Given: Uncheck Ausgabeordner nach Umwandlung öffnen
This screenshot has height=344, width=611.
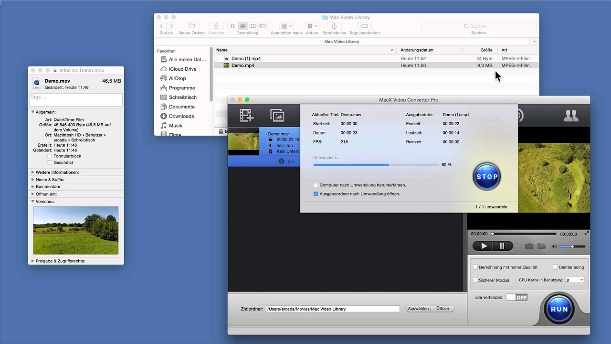Looking at the screenshot, I should pyautogui.click(x=316, y=194).
